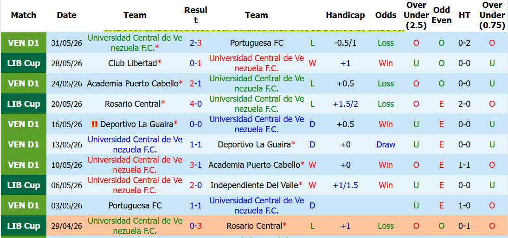
Task: Click the Handicap column header
Action: (345, 15)
